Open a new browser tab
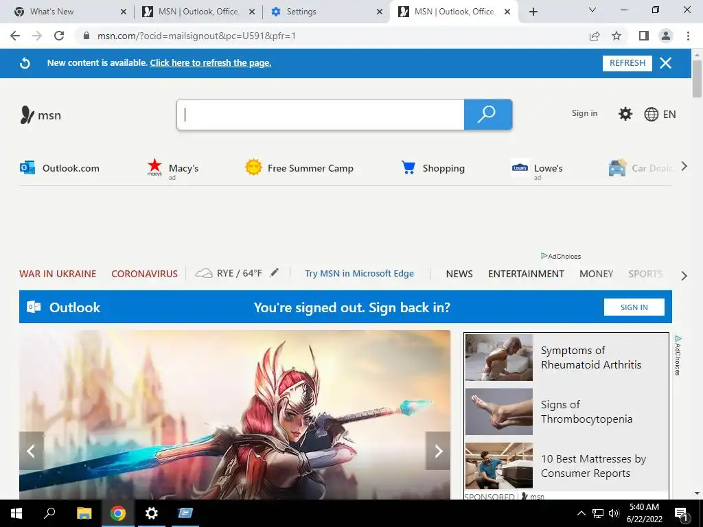Viewport: 703px width, 527px height. point(533,12)
